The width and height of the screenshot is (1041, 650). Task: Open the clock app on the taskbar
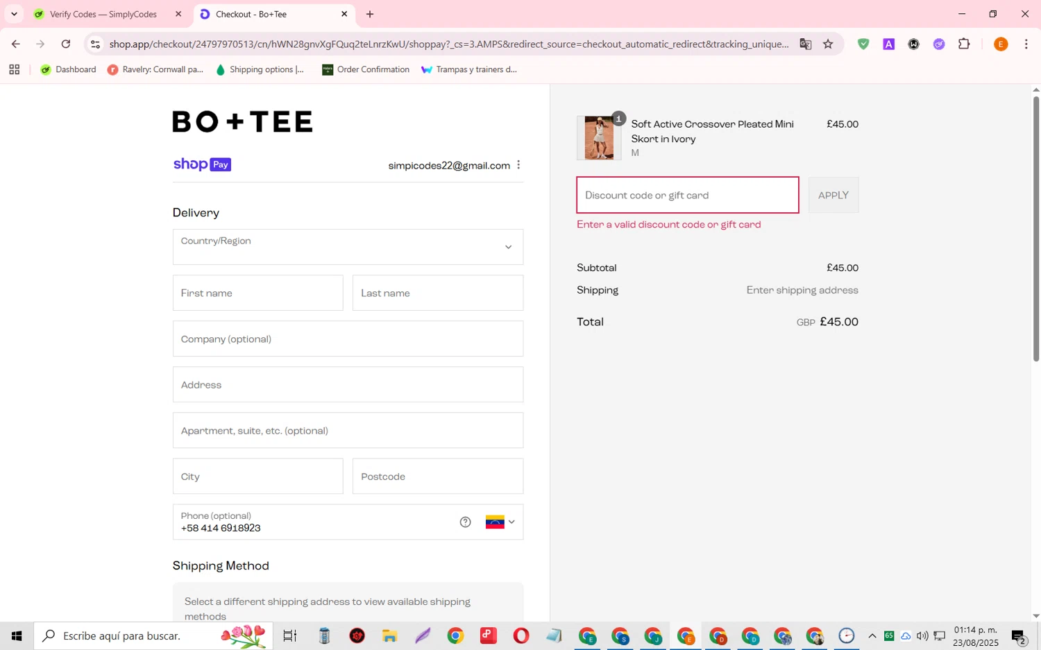click(847, 635)
